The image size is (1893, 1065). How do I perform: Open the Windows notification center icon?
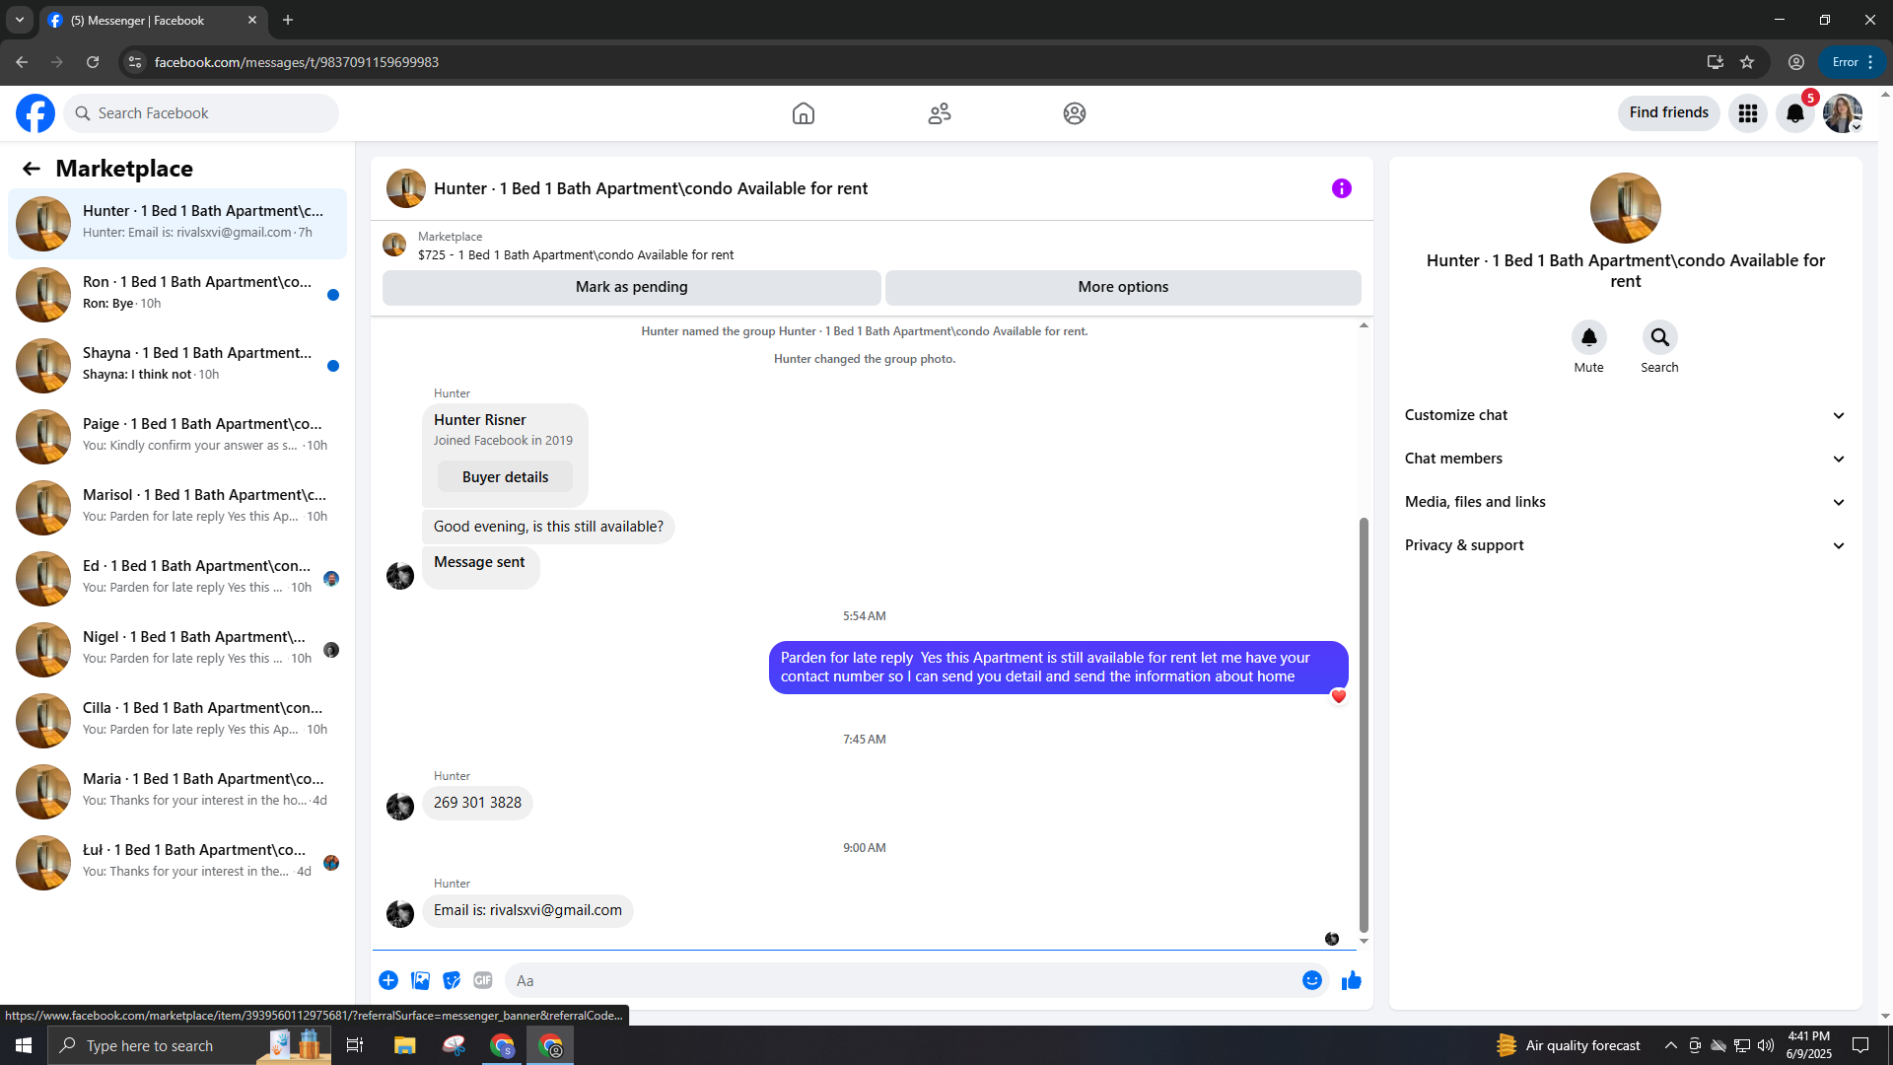pyautogui.click(x=1860, y=1045)
